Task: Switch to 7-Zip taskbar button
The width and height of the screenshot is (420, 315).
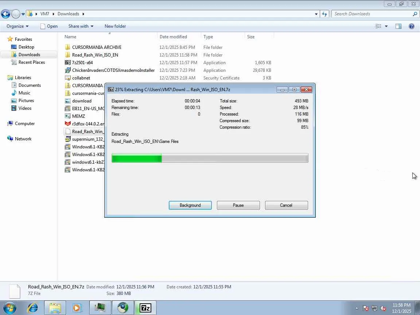Action: 145,308
